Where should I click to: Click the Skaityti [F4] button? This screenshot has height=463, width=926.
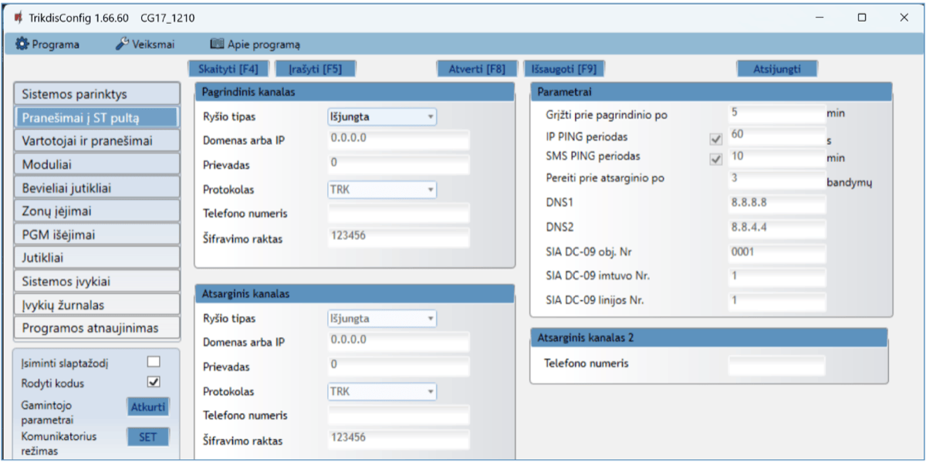228,68
